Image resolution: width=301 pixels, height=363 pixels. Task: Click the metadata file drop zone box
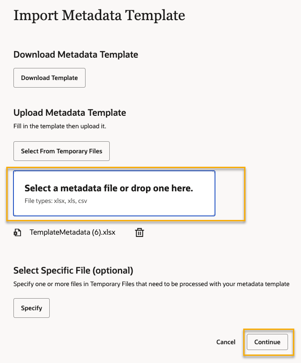[114, 193]
